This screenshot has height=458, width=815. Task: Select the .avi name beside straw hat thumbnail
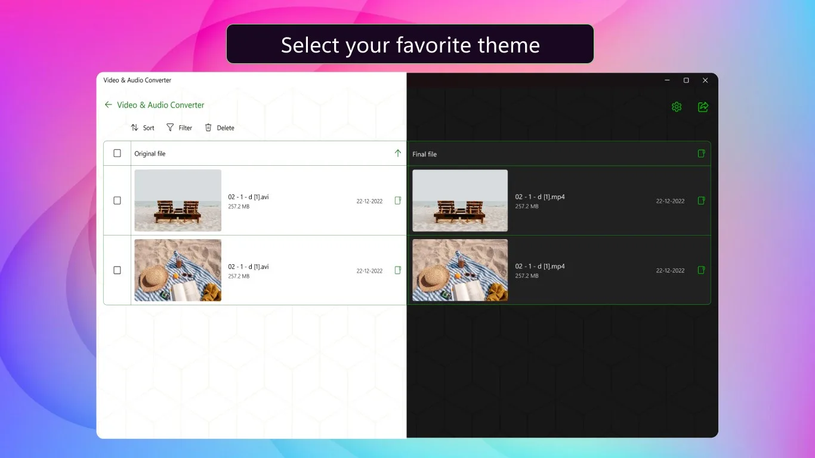(x=248, y=267)
